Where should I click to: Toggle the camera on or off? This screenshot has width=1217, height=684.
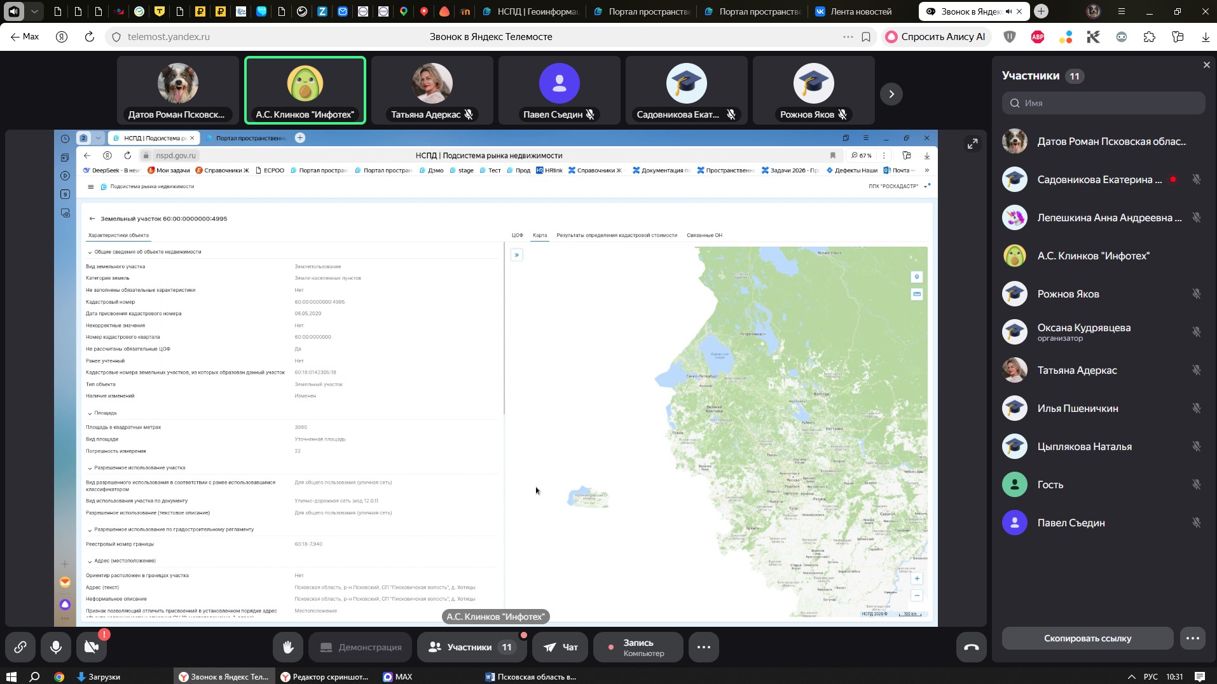coord(92,647)
